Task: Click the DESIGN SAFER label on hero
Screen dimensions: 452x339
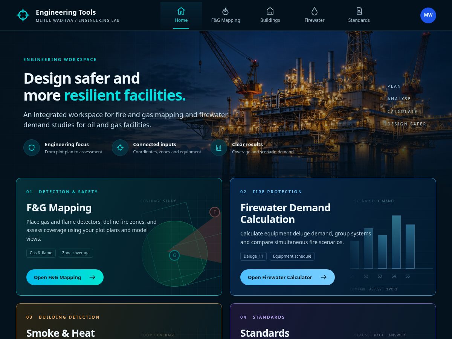Action: coord(407,124)
